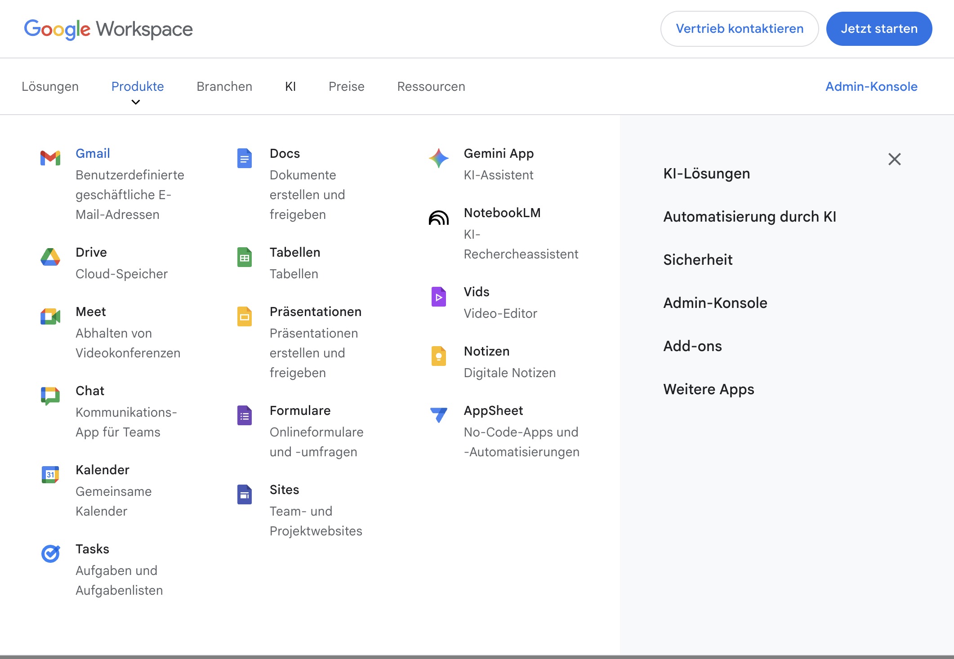Open the NotebookLM link
The height and width of the screenshot is (659, 954).
click(502, 213)
